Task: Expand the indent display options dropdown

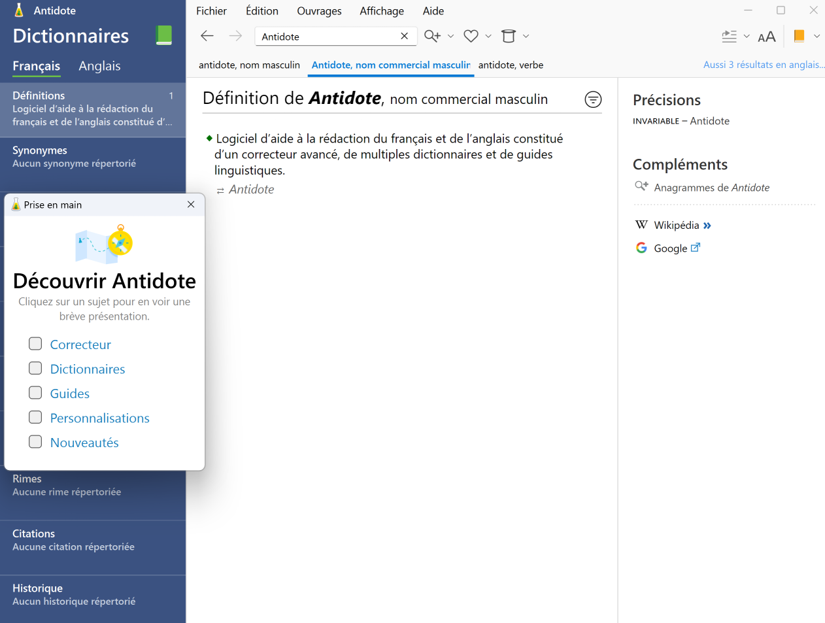Action: (747, 36)
